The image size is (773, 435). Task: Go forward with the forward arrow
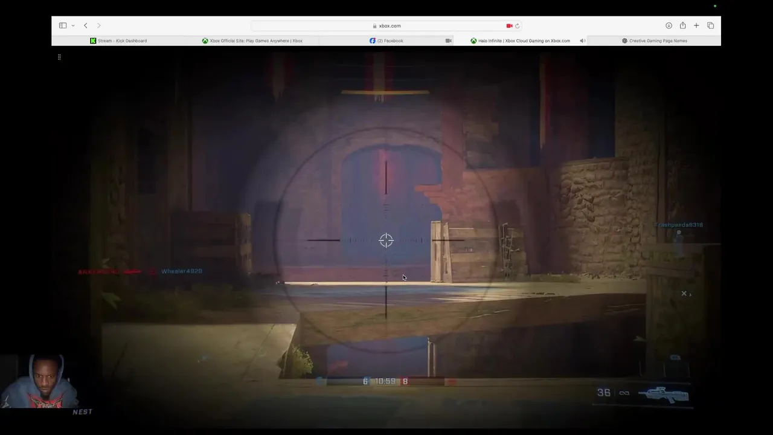pyautogui.click(x=99, y=25)
